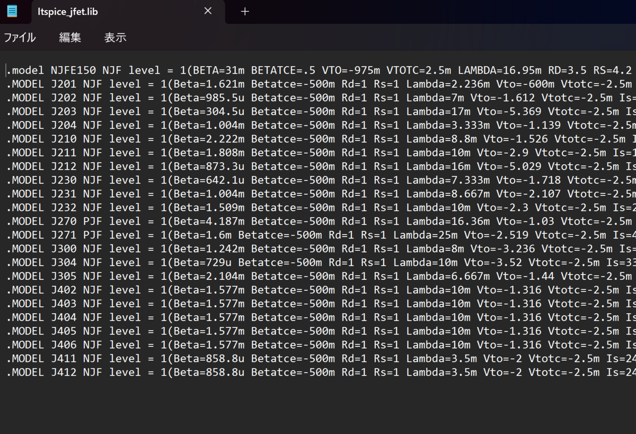Click the J405 model name
636x434 pixels.
coord(64,331)
